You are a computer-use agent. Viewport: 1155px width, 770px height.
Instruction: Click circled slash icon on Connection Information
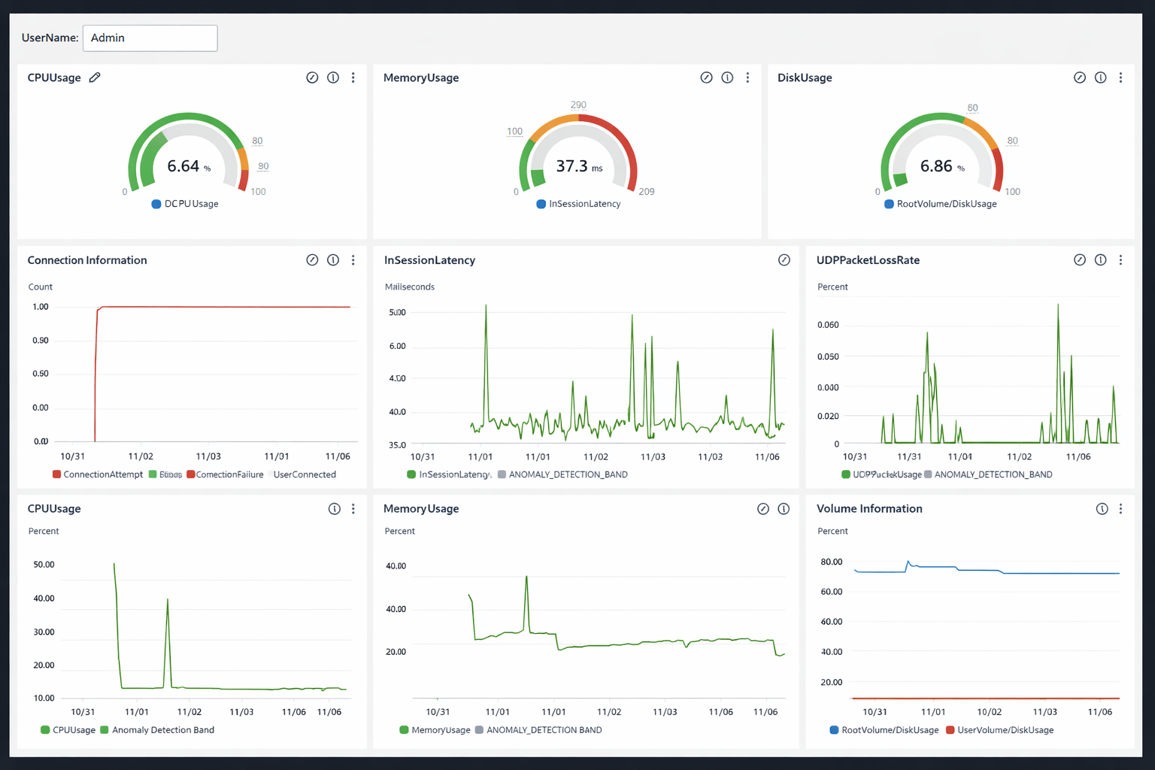(x=312, y=260)
